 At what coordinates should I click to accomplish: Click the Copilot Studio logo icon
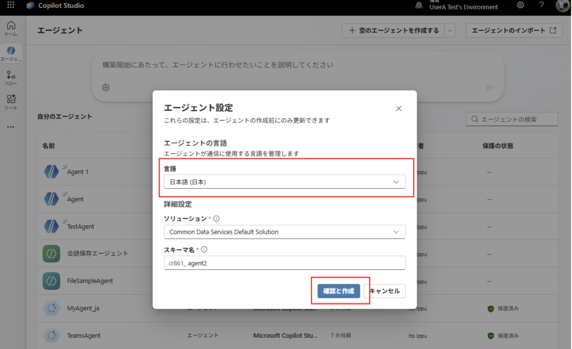coord(30,6)
